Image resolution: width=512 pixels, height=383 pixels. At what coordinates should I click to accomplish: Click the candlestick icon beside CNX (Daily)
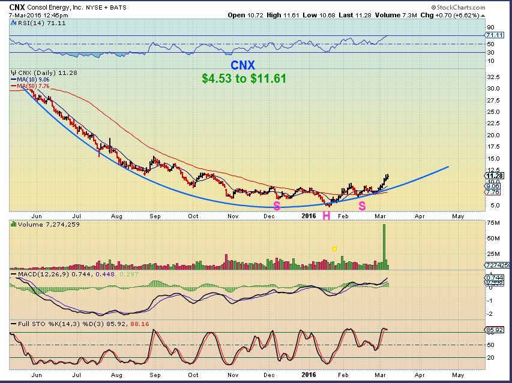(13, 73)
